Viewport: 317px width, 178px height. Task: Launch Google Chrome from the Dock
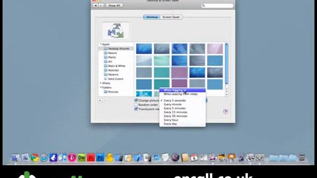[x=35, y=158]
